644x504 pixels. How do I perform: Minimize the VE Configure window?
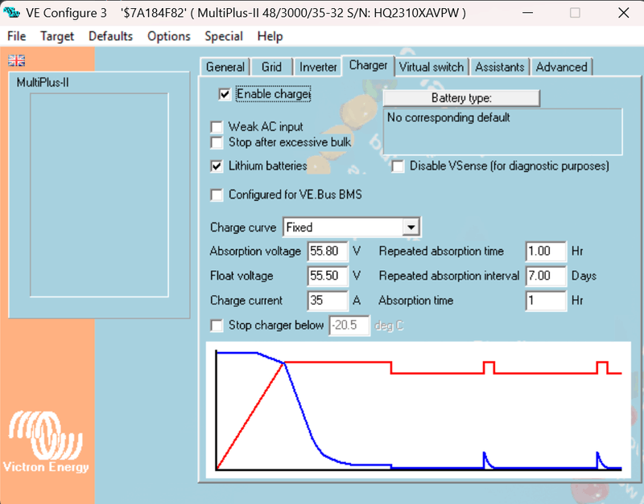click(x=527, y=13)
